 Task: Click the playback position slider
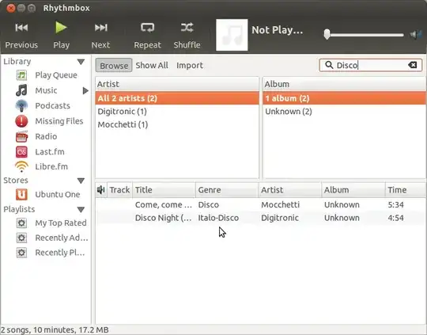pos(364,35)
